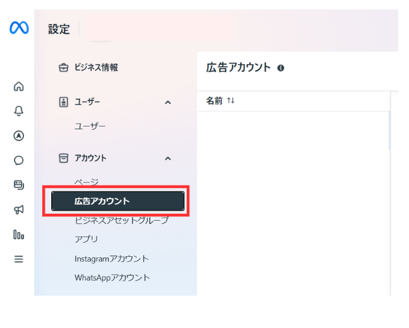The image size is (409, 328).
Task: Open inbox speech bubble icon
Action: (19, 160)
